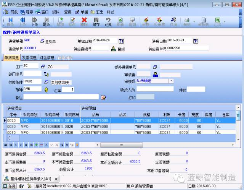Open the 进货日期 calendar picker
This screenshot has width=244, height=190.
tap(196, 41)
